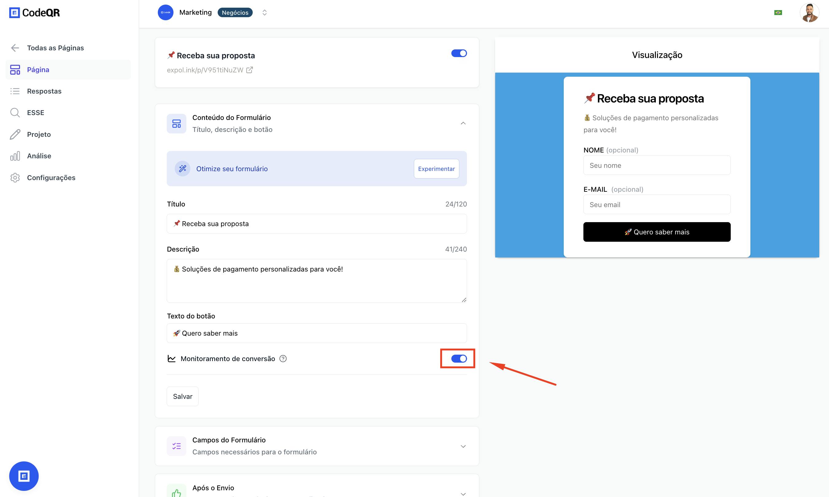This screenshot has width=829, height=497.
Task: Click the 41/240 description character counter
Action: point(456,249)
